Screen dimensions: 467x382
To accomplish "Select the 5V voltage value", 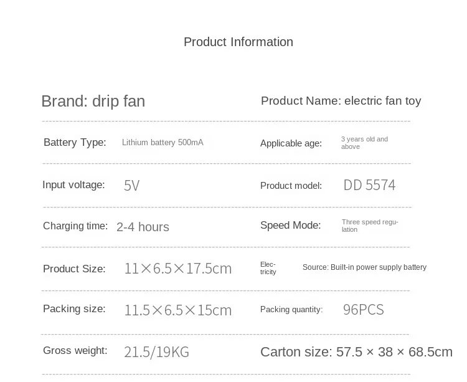I will (131, 186).
